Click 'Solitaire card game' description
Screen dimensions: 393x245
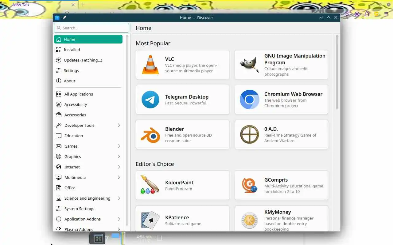tap(183, 224)
